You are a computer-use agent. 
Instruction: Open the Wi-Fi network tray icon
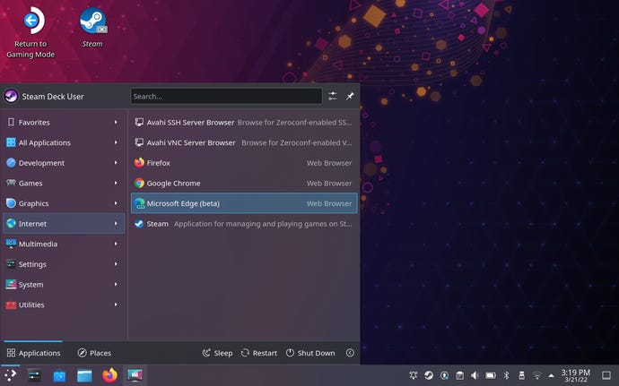point(536,375)
